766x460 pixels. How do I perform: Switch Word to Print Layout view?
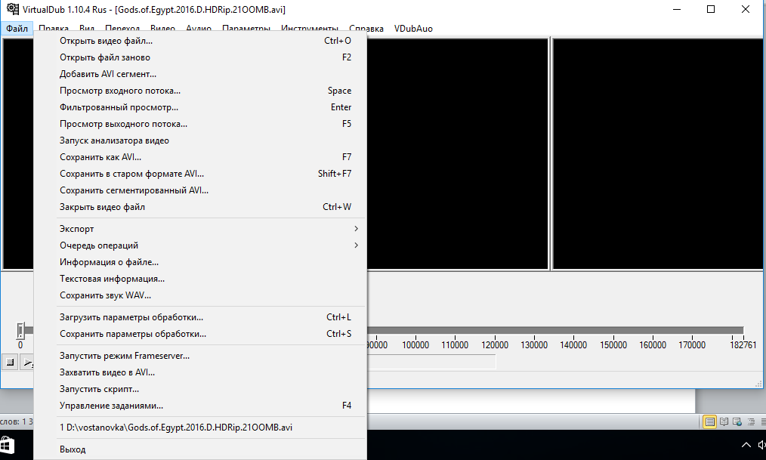pos(709,421)
